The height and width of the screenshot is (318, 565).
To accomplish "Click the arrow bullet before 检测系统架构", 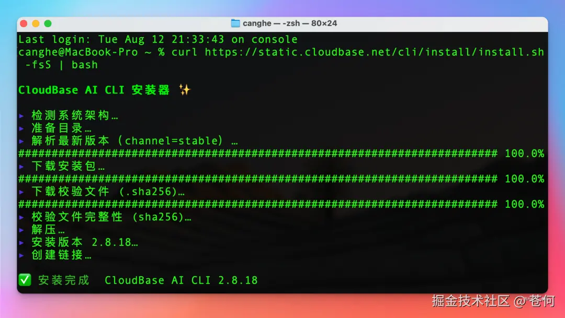I will [x=21, y=116].
